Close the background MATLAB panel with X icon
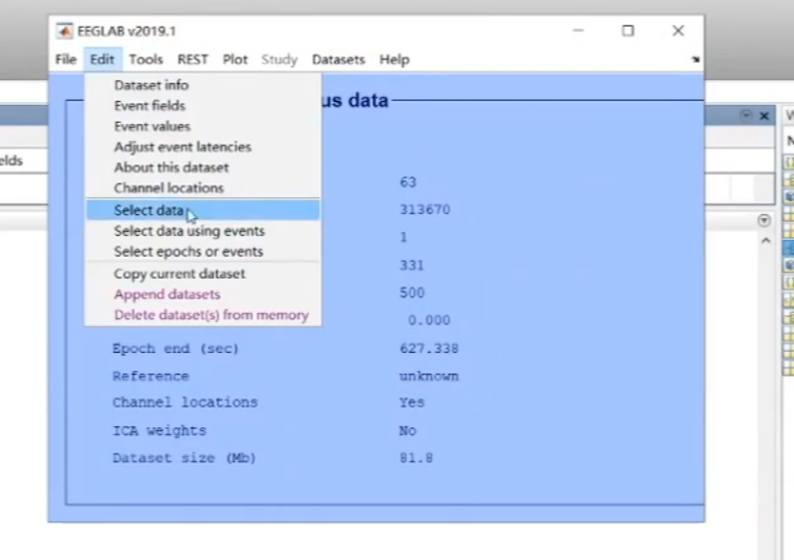This screenshot has width=794, height=560. 764,116
